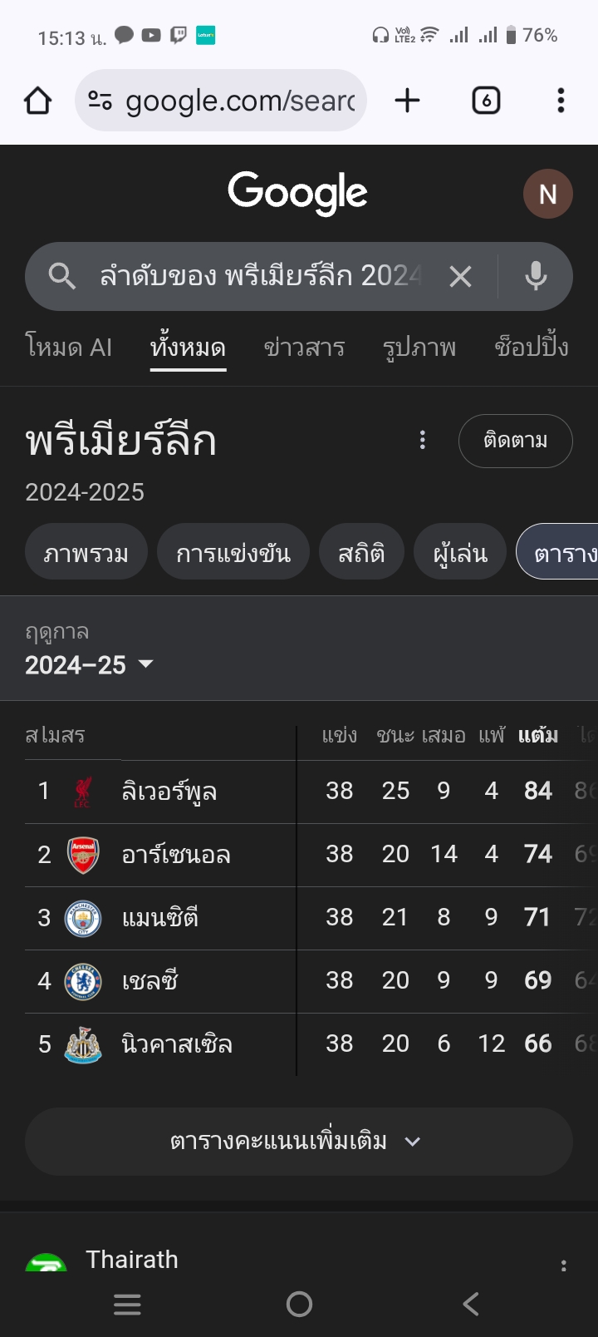Switch to the โหมด AI tab
The width and height of the screenshot is (598, 1337).
[x=69, y=347]
